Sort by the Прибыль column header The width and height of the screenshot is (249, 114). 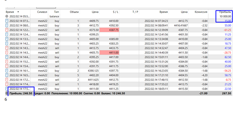coord(225,12)
